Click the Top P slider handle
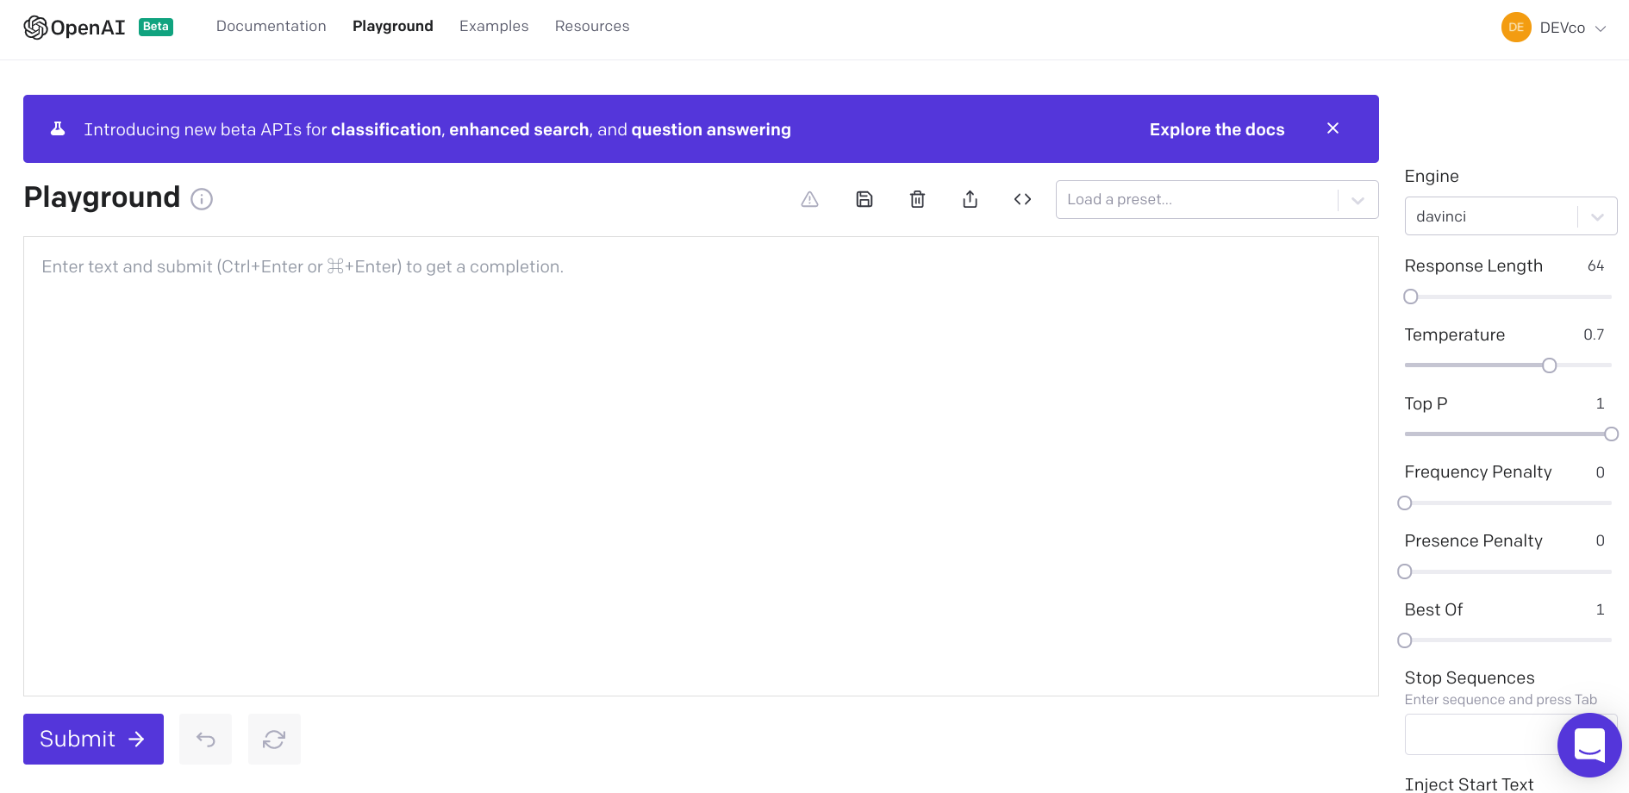Screen dimensions: 1629x793 [x=1611, y=434]
